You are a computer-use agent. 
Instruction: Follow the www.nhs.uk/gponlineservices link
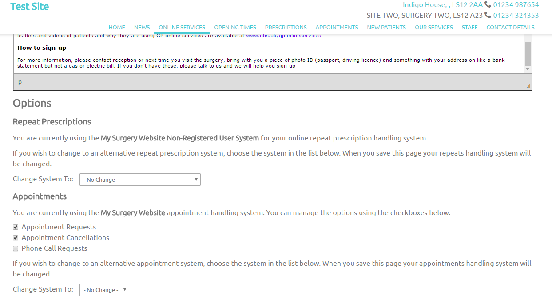coord(283,36)
